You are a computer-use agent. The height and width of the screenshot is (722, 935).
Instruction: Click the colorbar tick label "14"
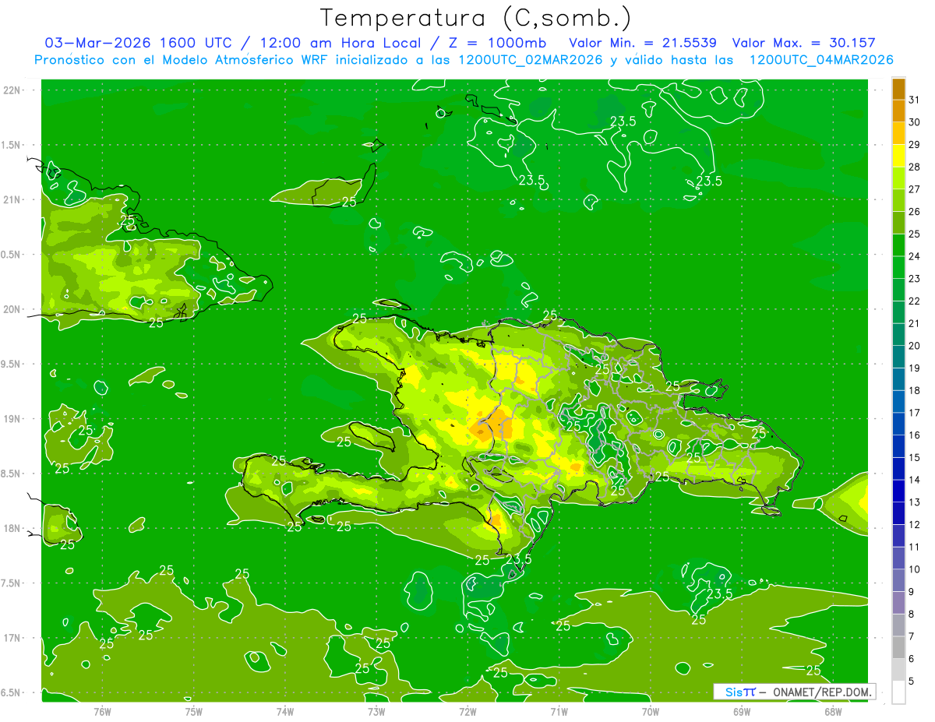[x=915, y=480]
